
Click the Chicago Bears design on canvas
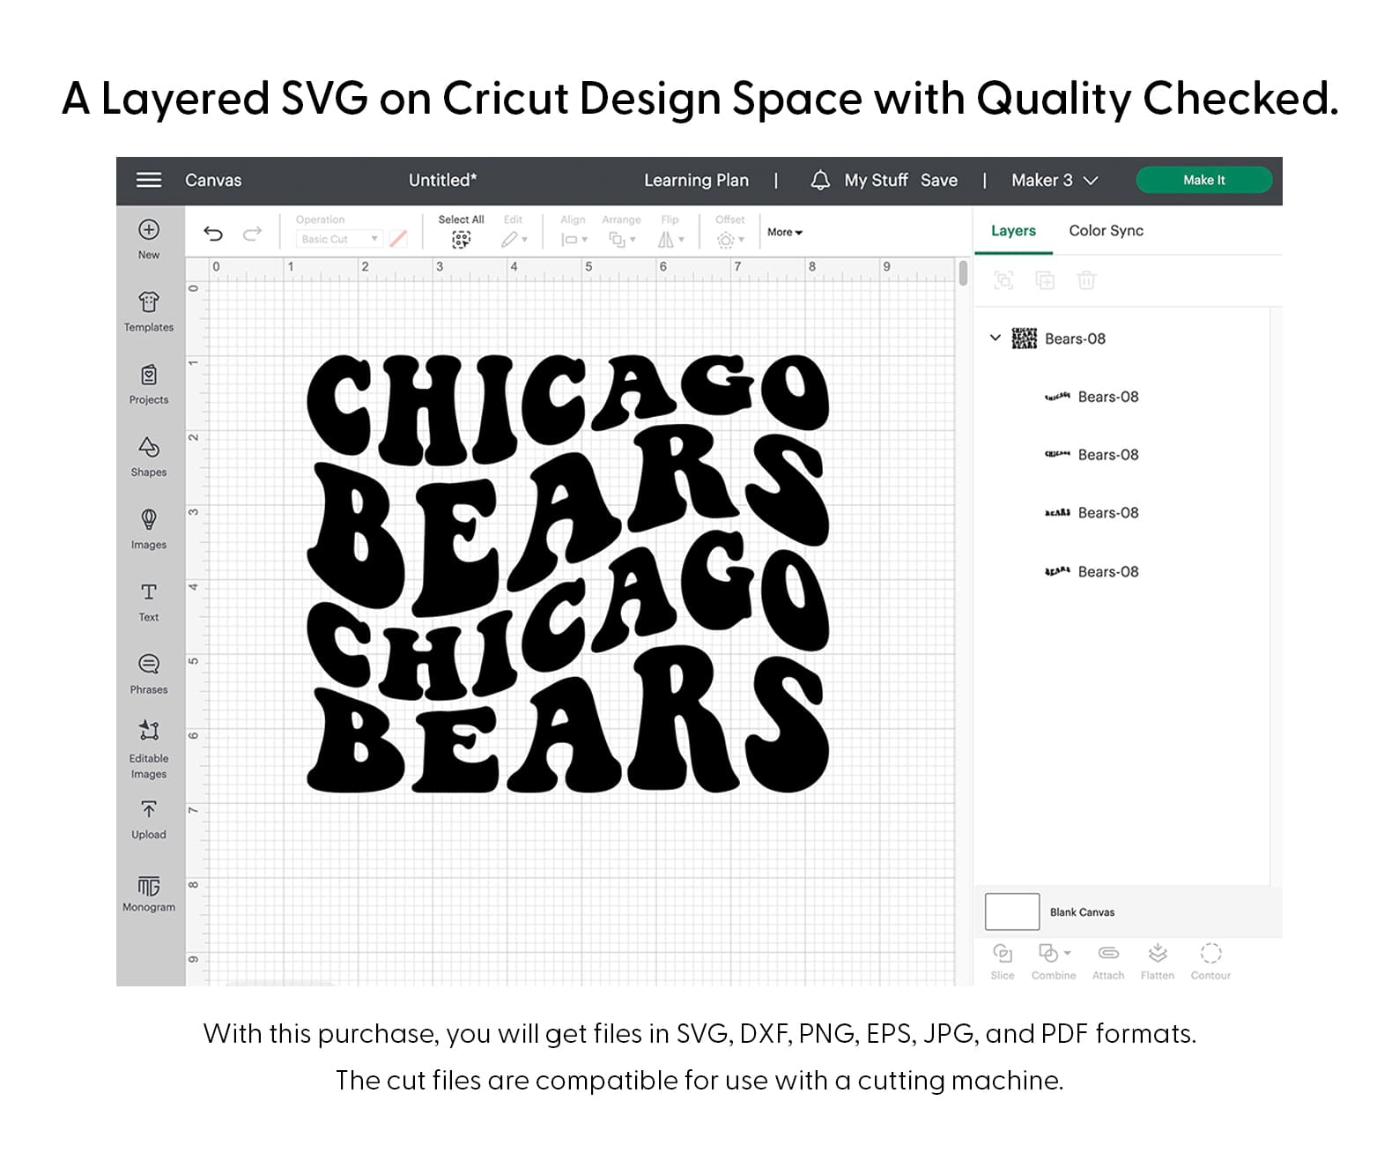tap(568, 573)
